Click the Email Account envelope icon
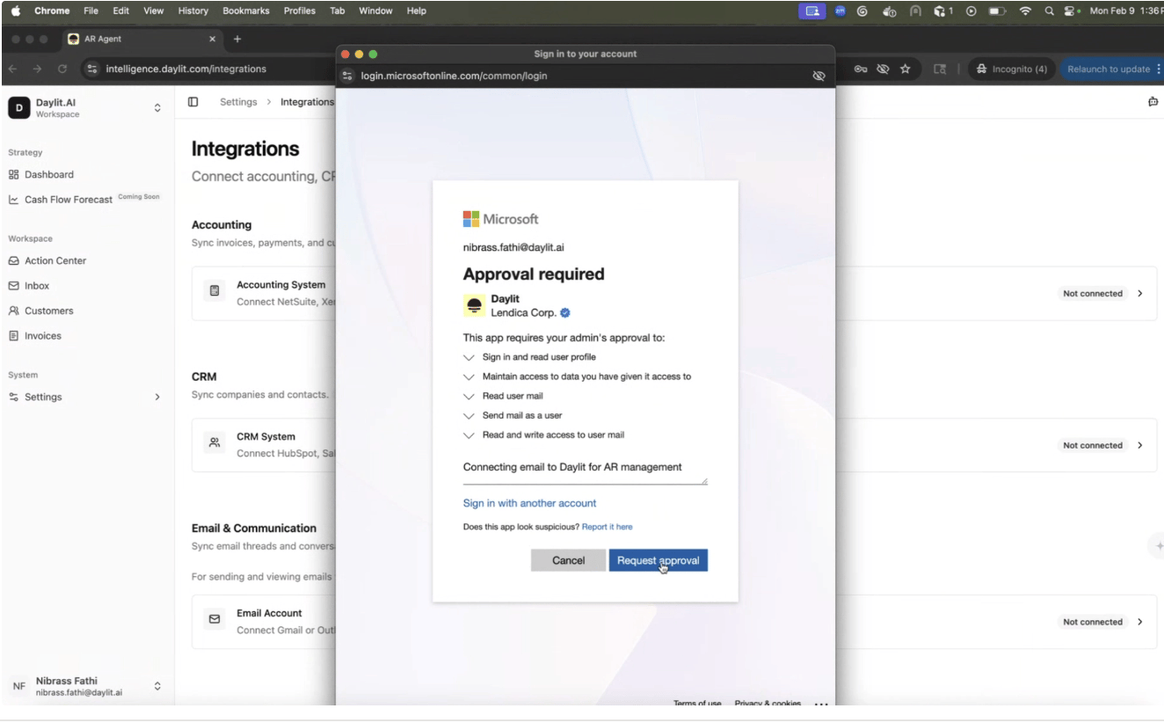 point(215,619)
